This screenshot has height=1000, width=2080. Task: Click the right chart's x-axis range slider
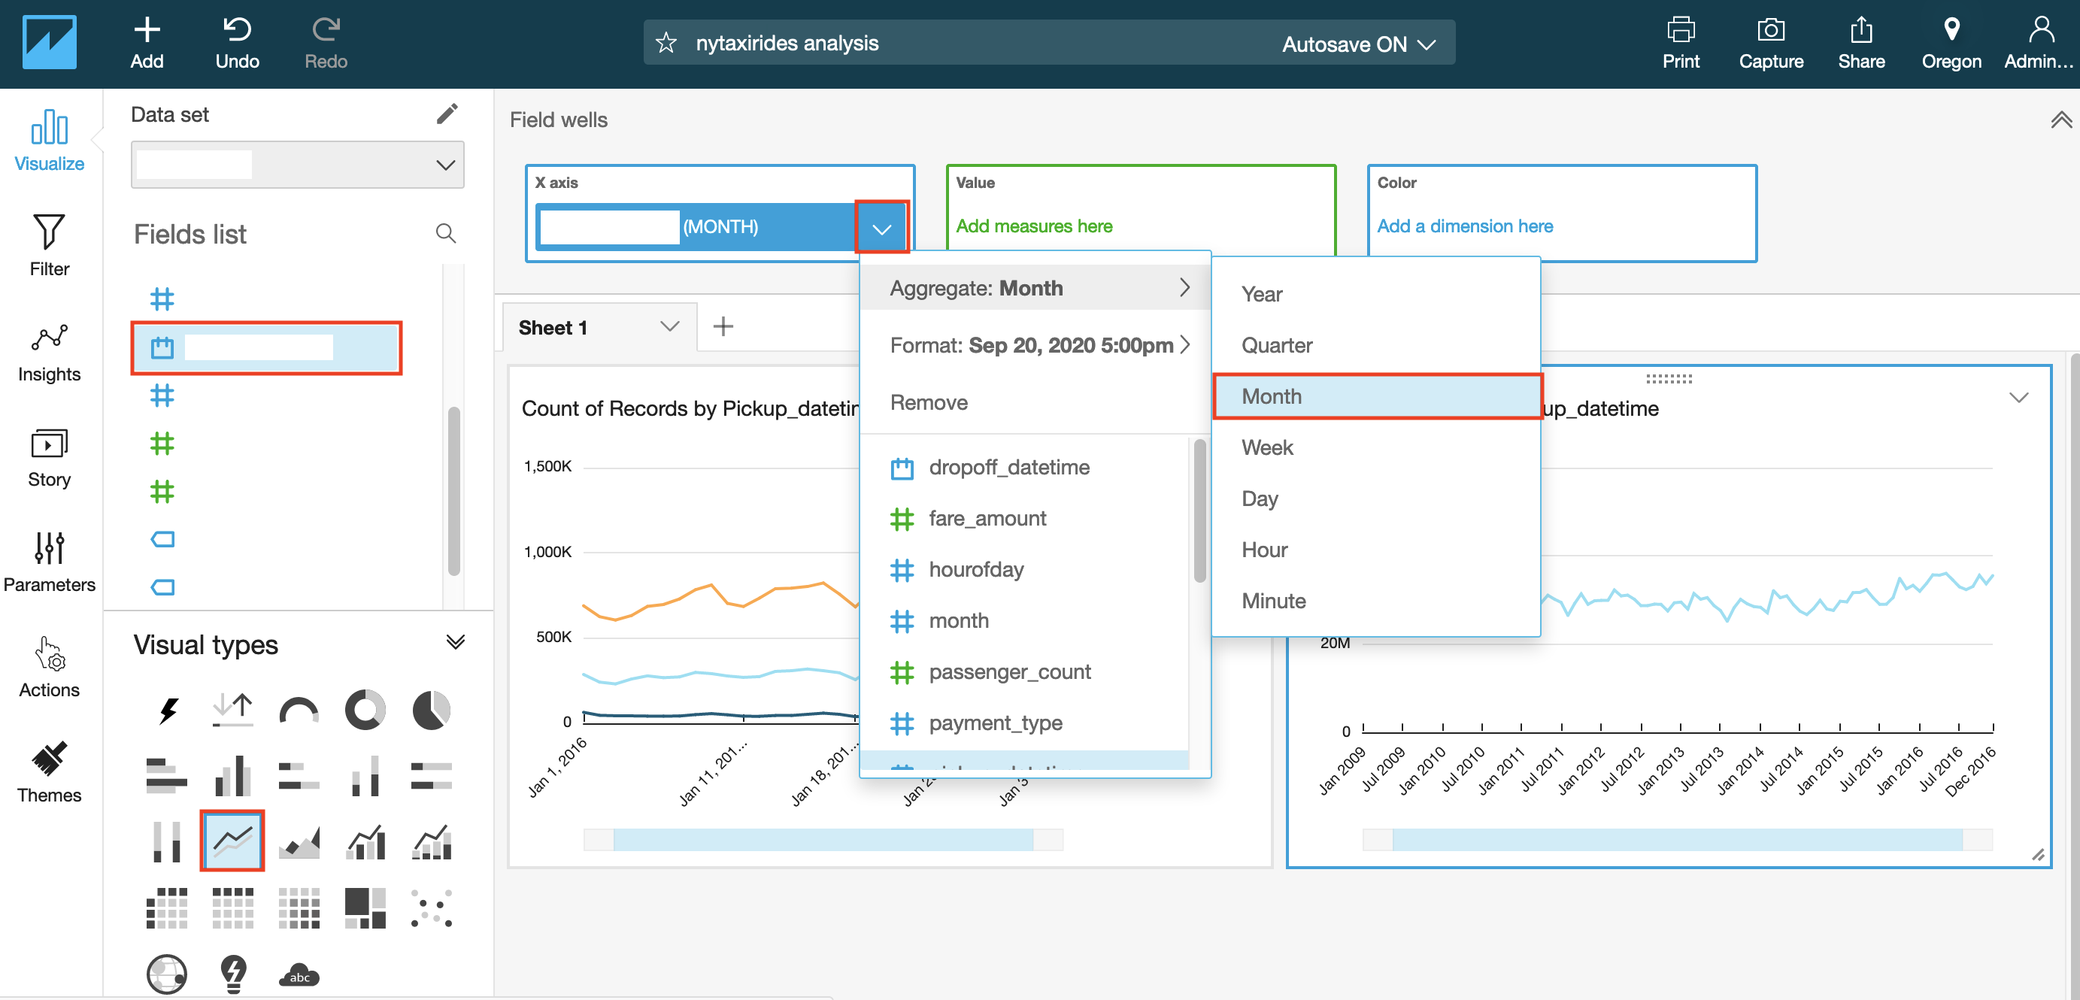tap(1677, 839)
